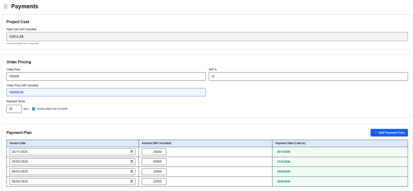The image size is (413, 191).
Task: Edit the amount in the 28/11/2025 invoice row
Action: click(x=154, y=152)
